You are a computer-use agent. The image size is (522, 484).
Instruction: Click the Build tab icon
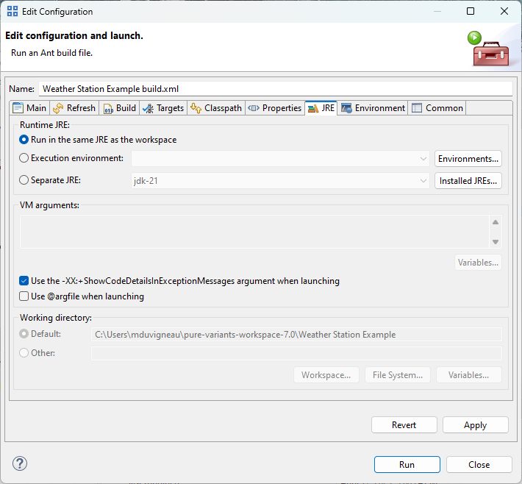(x=108, y=108)
